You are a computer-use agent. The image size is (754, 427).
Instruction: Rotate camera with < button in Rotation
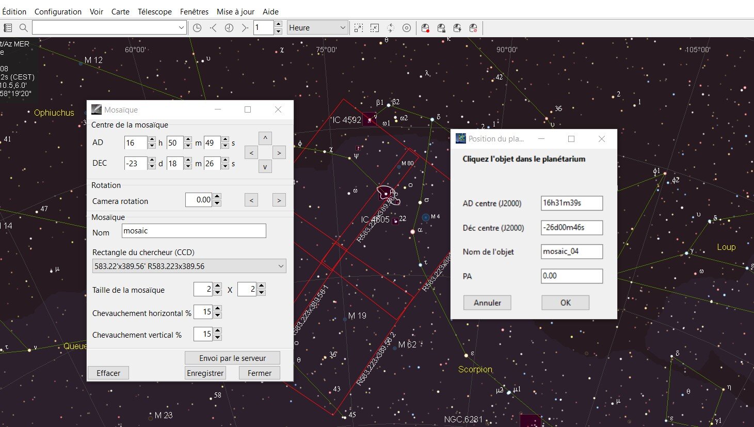(x=251, y=200)
